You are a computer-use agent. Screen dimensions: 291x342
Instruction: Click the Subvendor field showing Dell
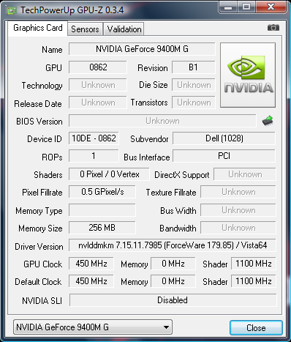click(224, 138)
